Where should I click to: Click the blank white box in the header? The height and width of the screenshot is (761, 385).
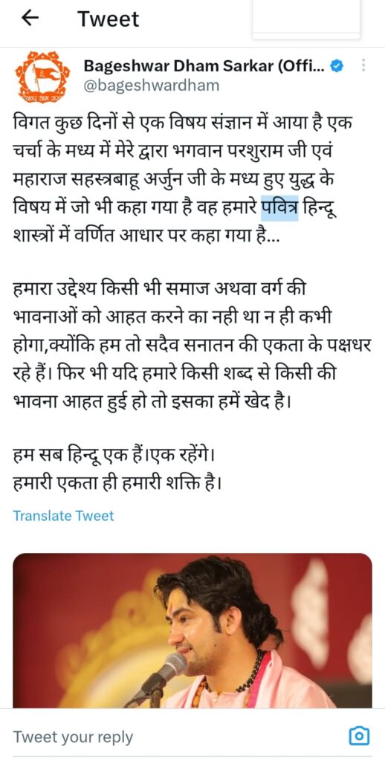pyautogui.click(x=306, y=18)
